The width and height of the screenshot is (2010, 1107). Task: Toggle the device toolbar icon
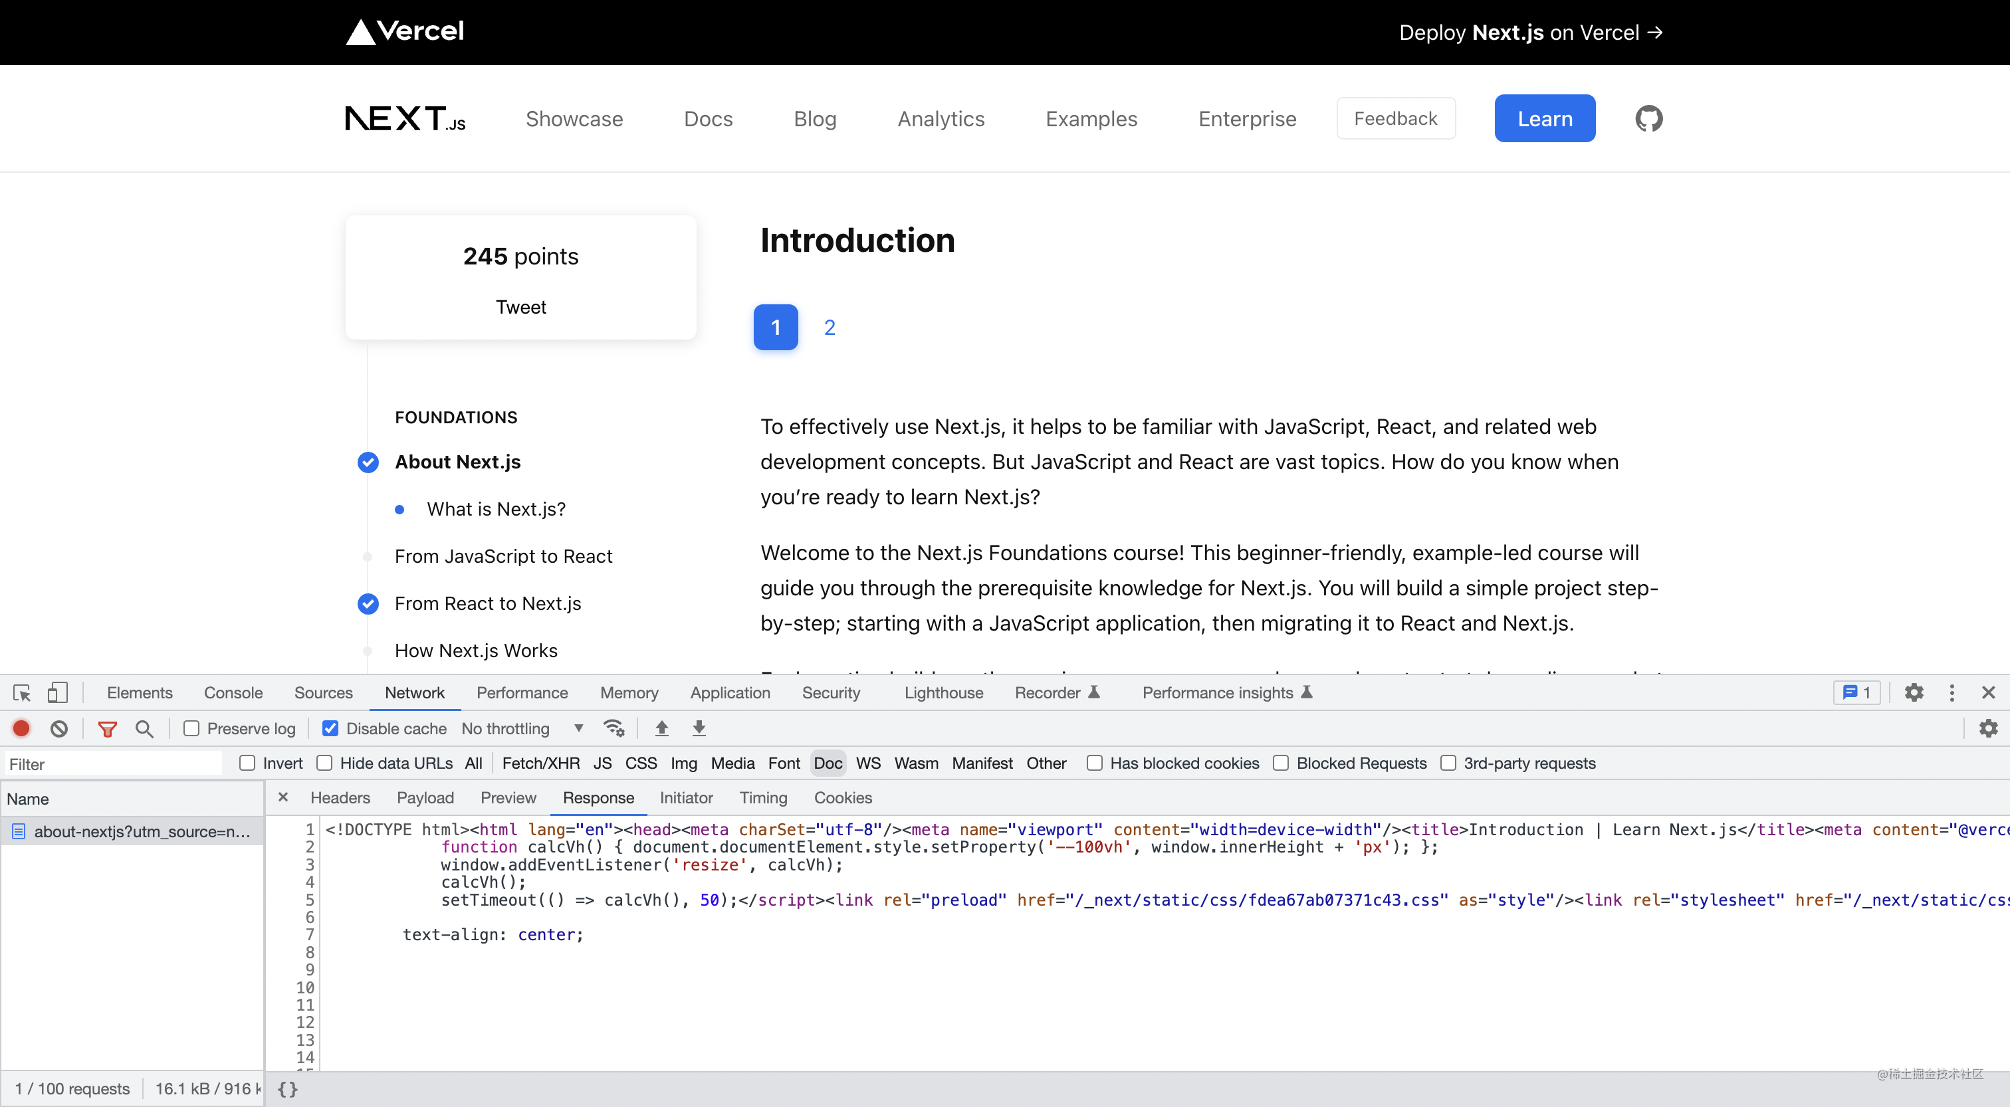57,693
